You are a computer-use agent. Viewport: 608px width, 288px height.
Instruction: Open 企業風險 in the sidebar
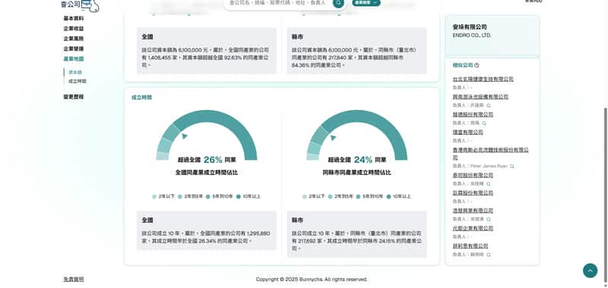[74, 39]
